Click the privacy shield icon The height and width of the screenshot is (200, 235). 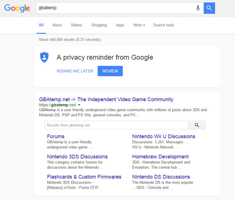coord(44,57)
